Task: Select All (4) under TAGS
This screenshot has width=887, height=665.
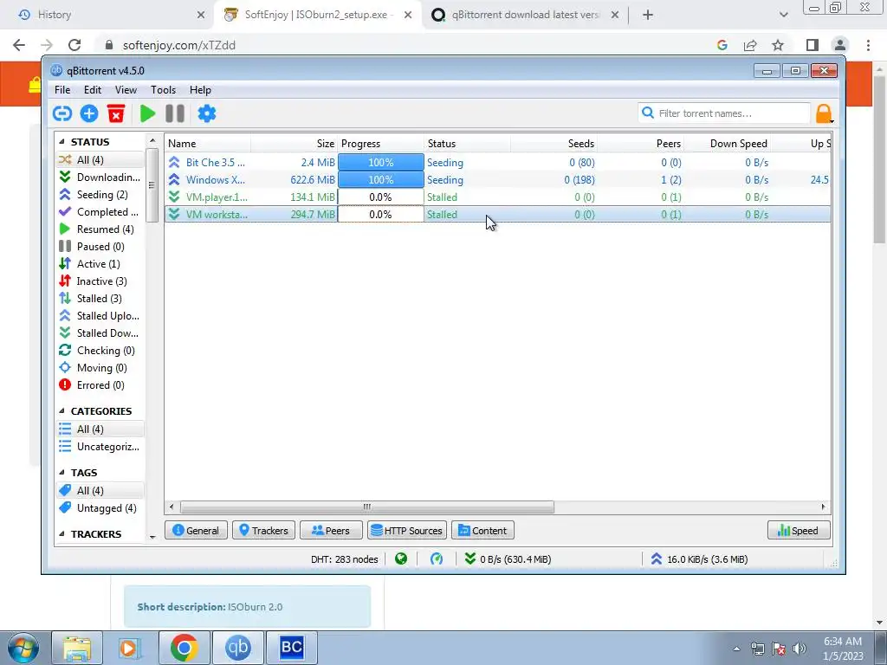Action: [100, 491]
